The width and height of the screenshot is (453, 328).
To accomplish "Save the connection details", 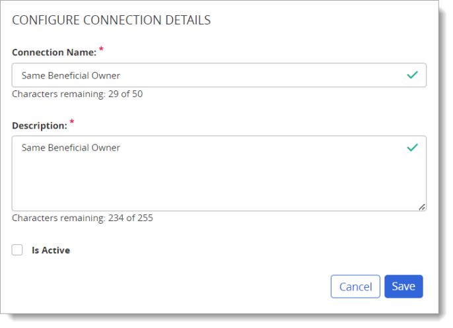I will coord(403,286).
